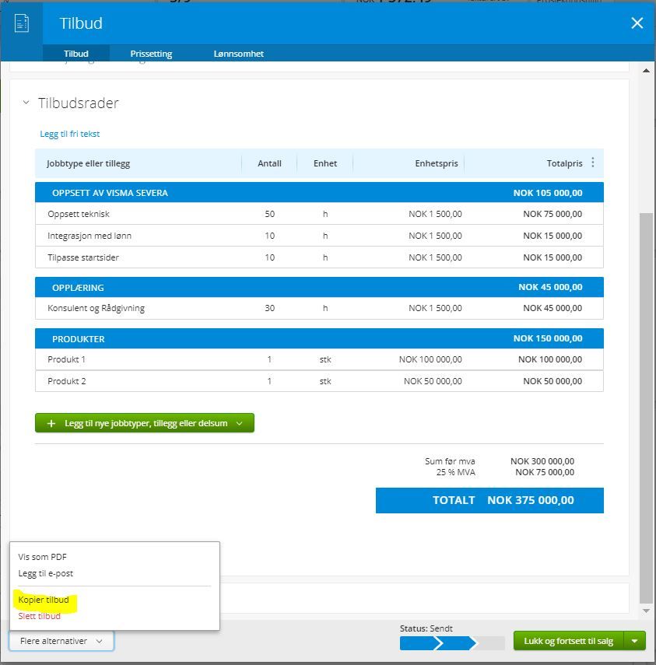
Task: Click the TOTALT NOK 375 000,00 box
Action: tap(489, 500)
